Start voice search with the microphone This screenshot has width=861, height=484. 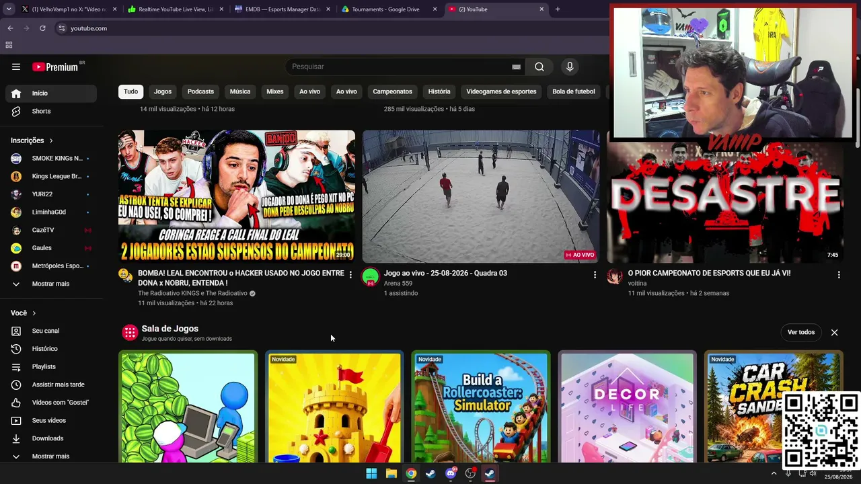click(570, 67)
